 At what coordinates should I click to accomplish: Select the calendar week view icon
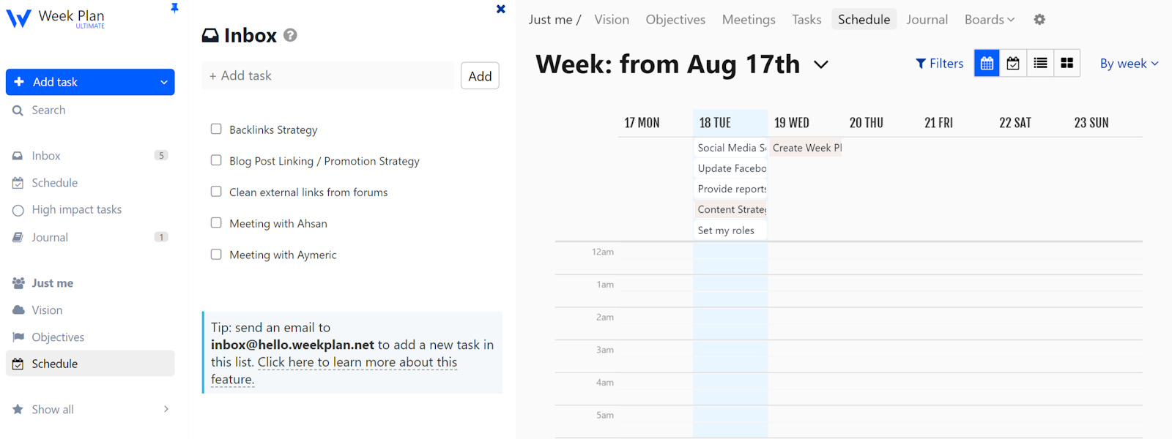986,63
